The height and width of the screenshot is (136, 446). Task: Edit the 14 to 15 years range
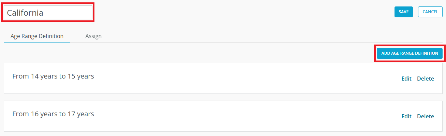tap(406, 79)
